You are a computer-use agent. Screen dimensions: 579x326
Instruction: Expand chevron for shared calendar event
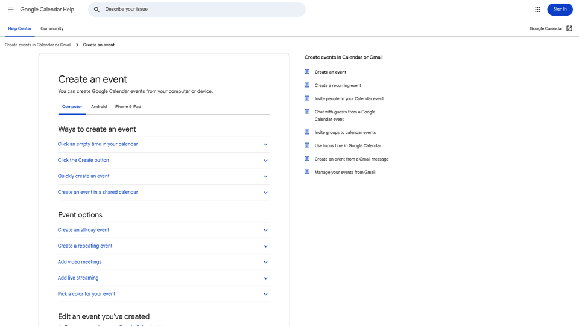click(x=265, y=192)
